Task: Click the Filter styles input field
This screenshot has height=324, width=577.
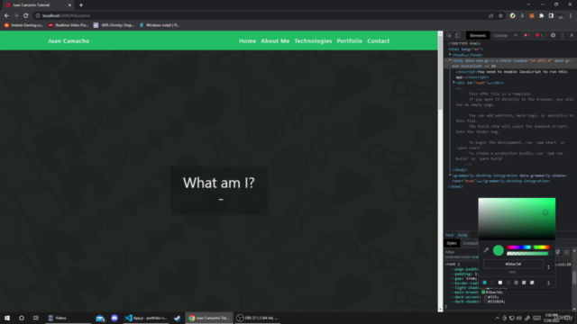Action: pos(461,252)
